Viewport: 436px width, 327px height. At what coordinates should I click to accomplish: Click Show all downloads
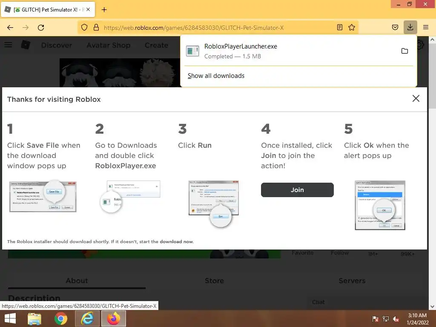click(216, 76)
